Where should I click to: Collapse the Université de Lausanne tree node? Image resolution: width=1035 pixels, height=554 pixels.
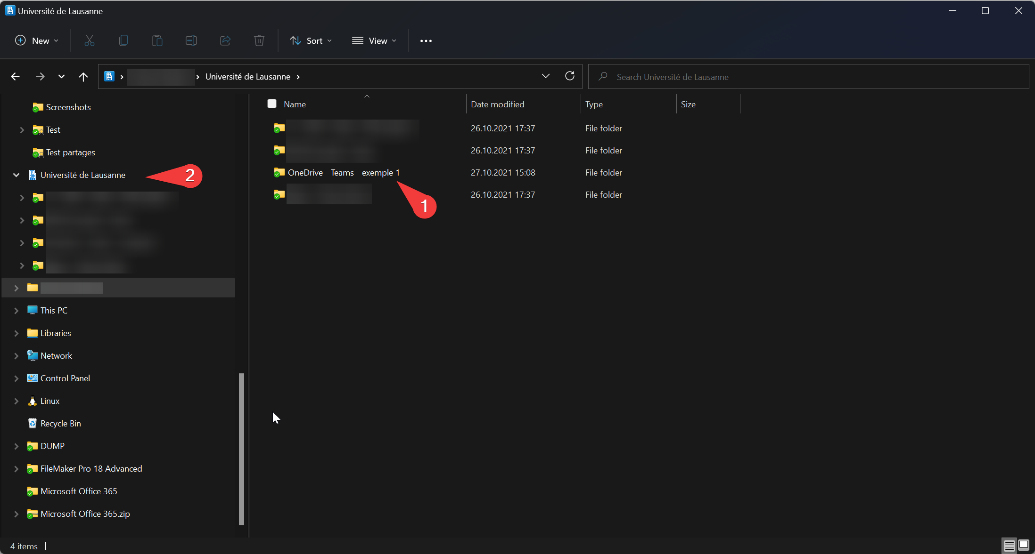[x=16, y=175]
